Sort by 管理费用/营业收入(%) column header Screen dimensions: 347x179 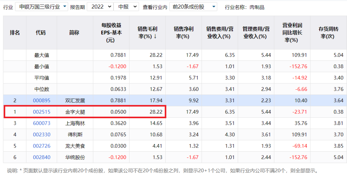coord(256,32)
